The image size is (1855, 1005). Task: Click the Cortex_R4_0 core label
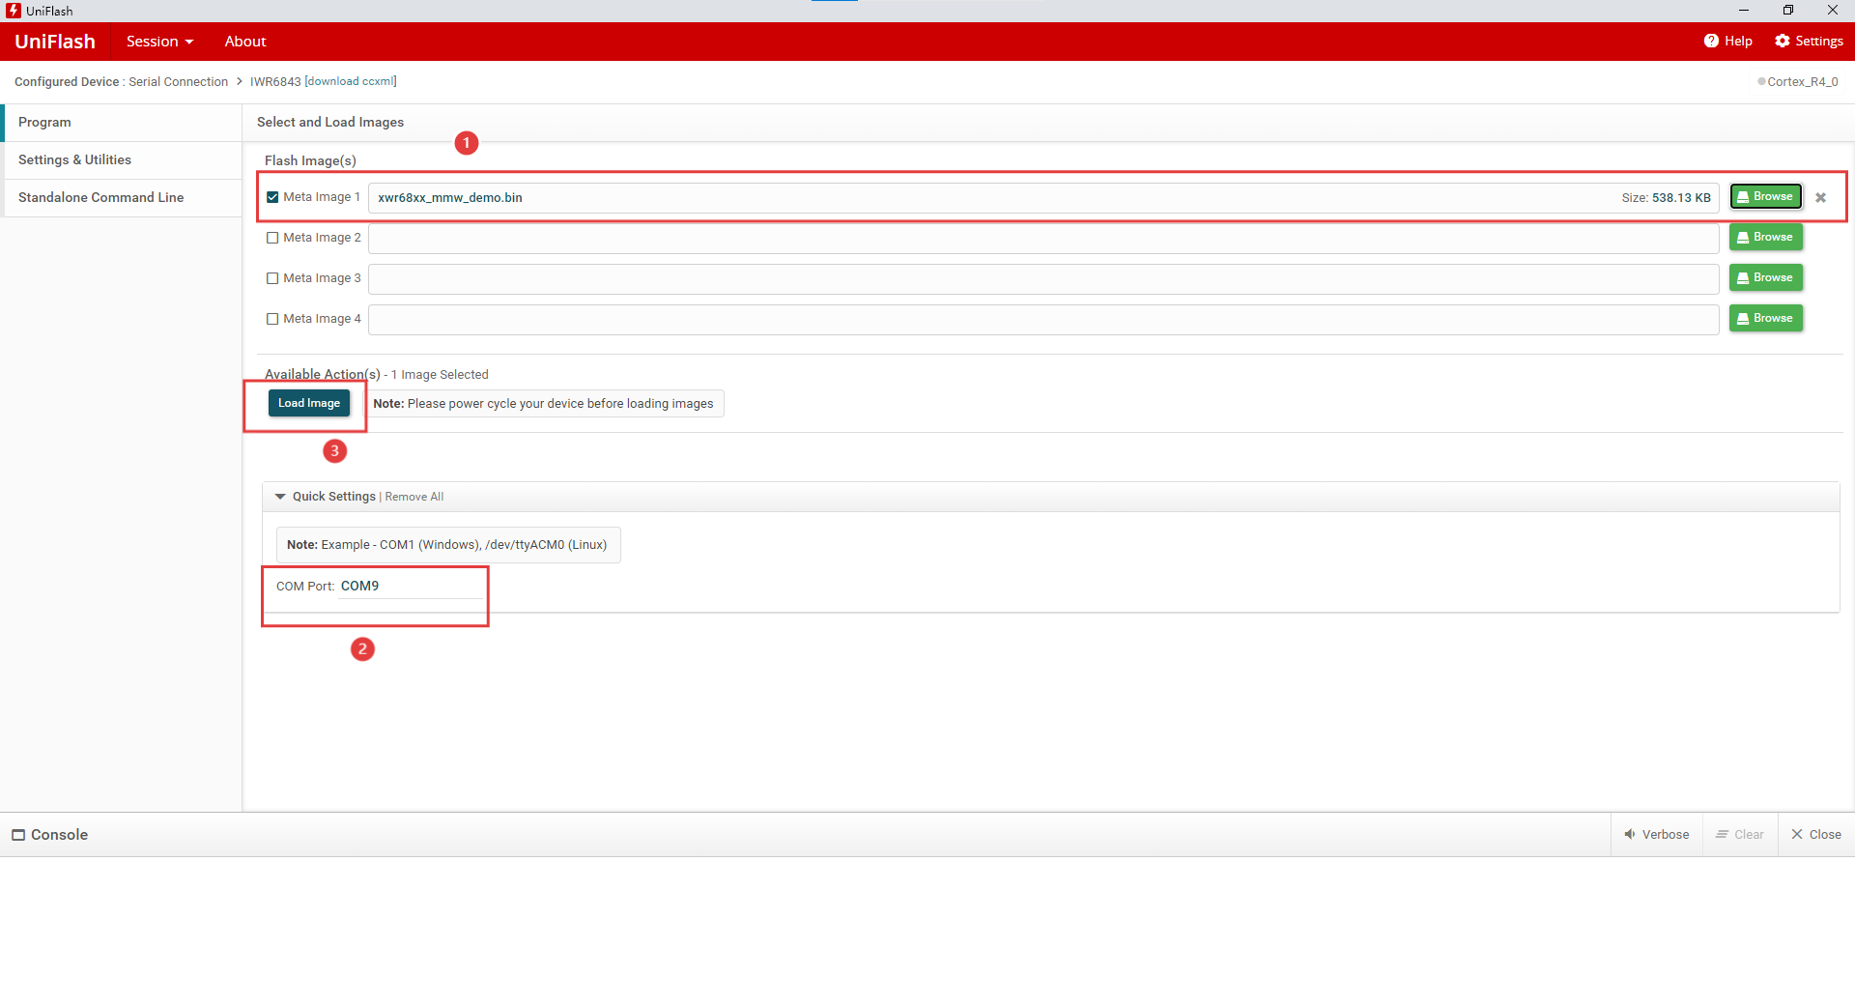[x=1803, y=82]
